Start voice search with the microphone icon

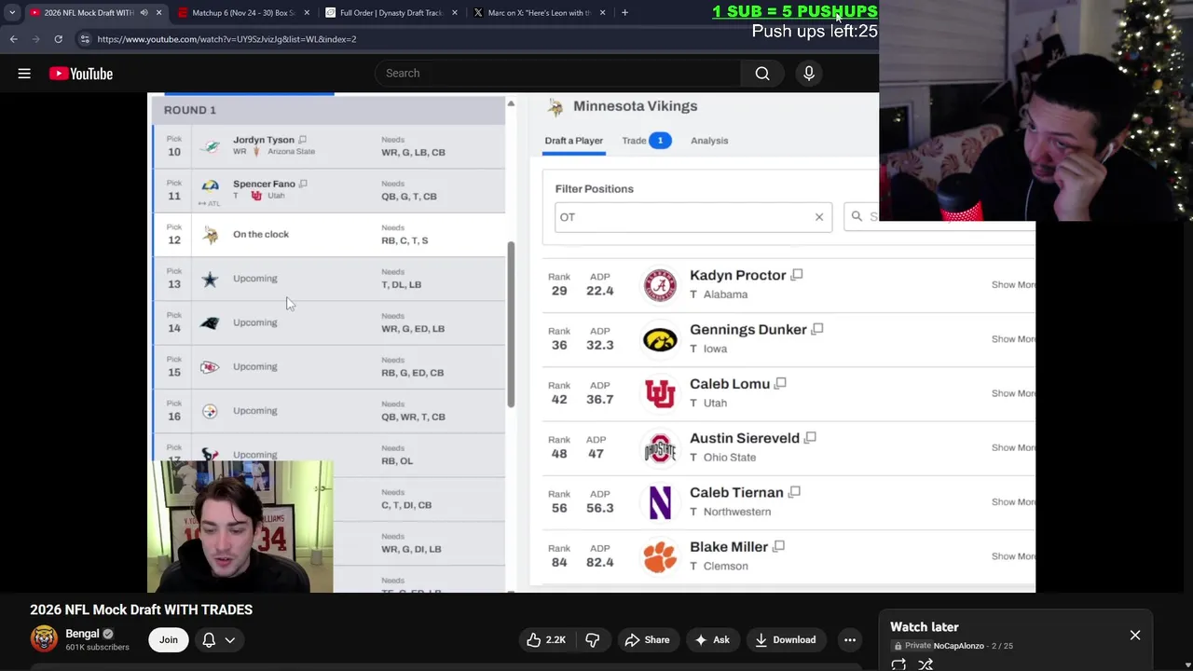(x=809, y=74)
